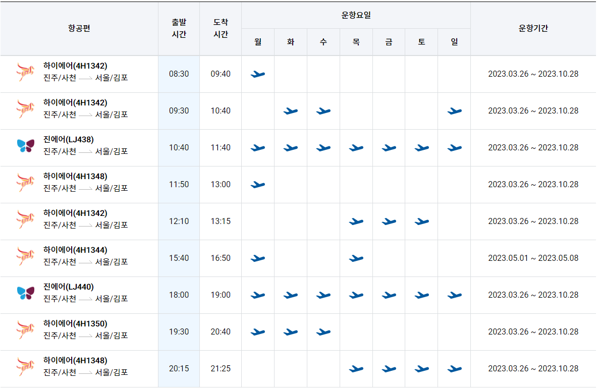Click the Thursday airplane icon for the 20:15 flight
The width and height of the screenshot is (598, 389).
[x=356, y=368]
